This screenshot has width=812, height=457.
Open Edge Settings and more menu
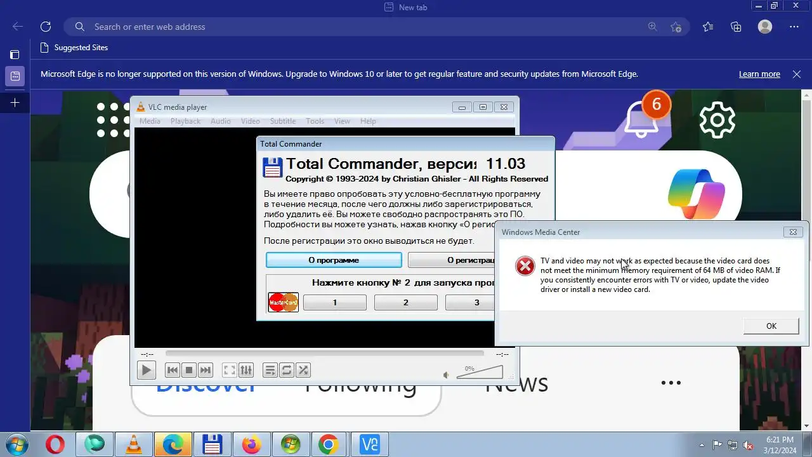tap(794, 27)
